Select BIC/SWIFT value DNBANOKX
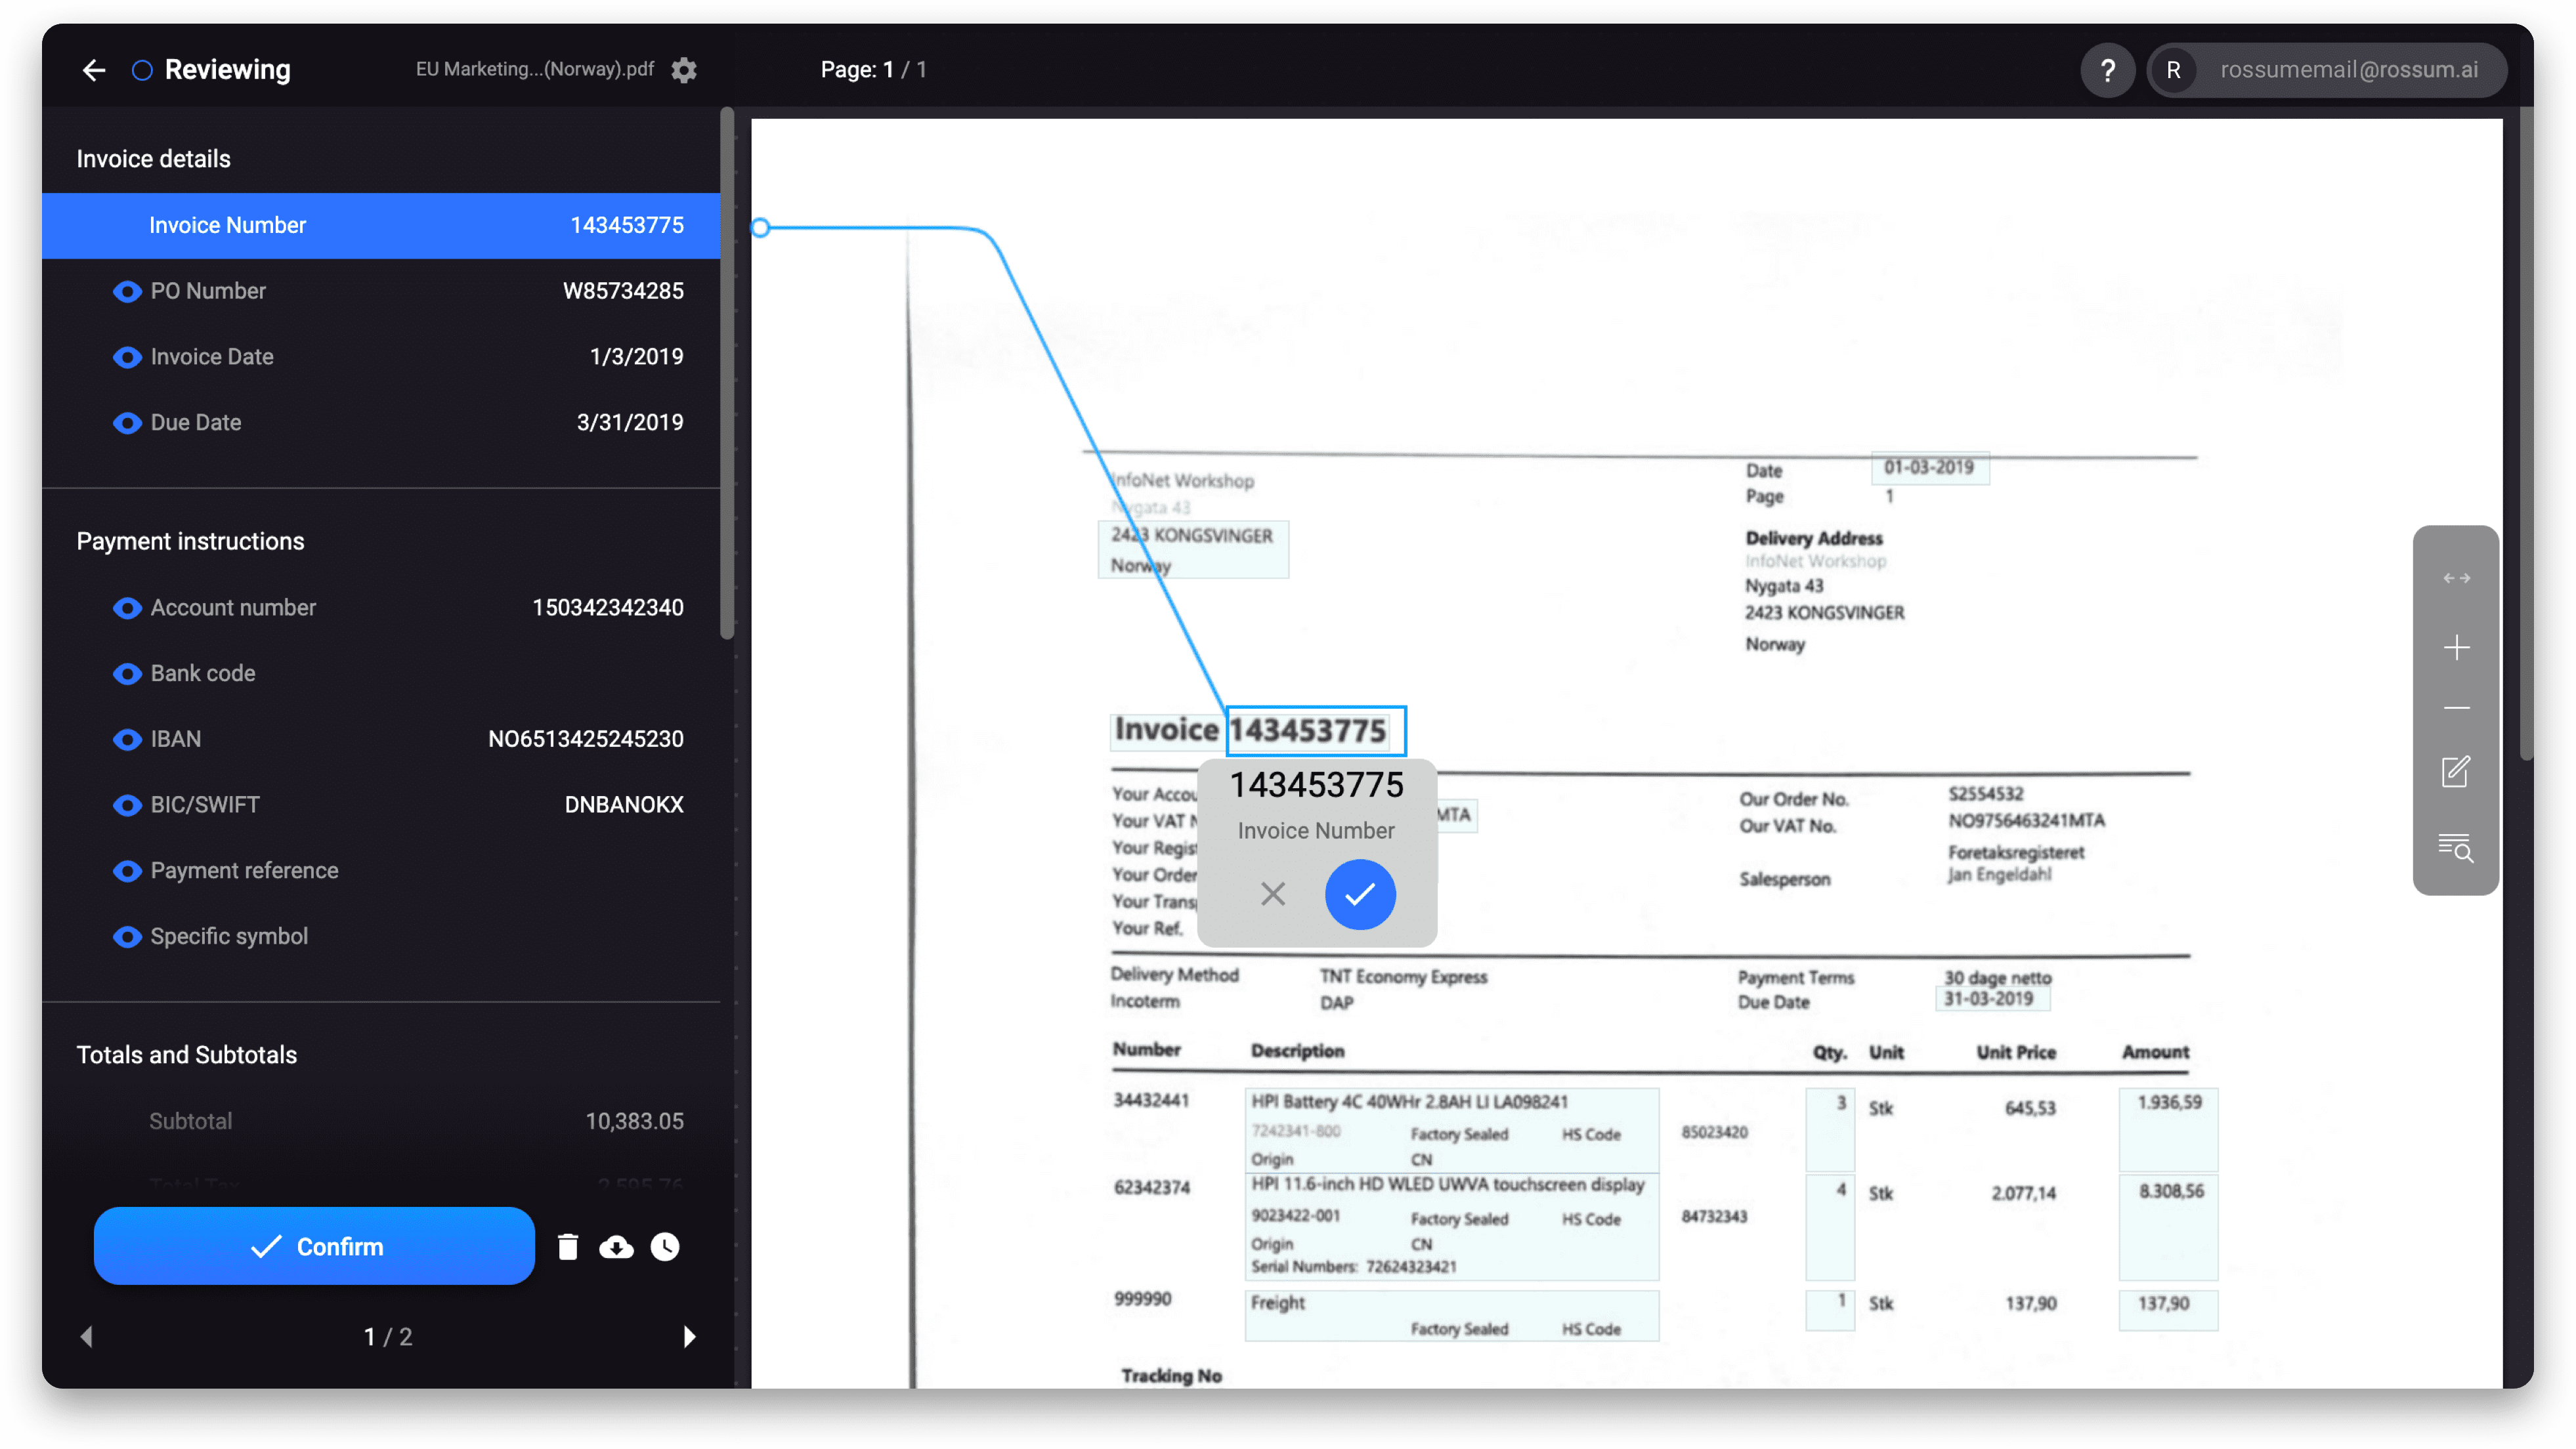Viewport: 2576px width, 1449px height. (x=624, y=805)
